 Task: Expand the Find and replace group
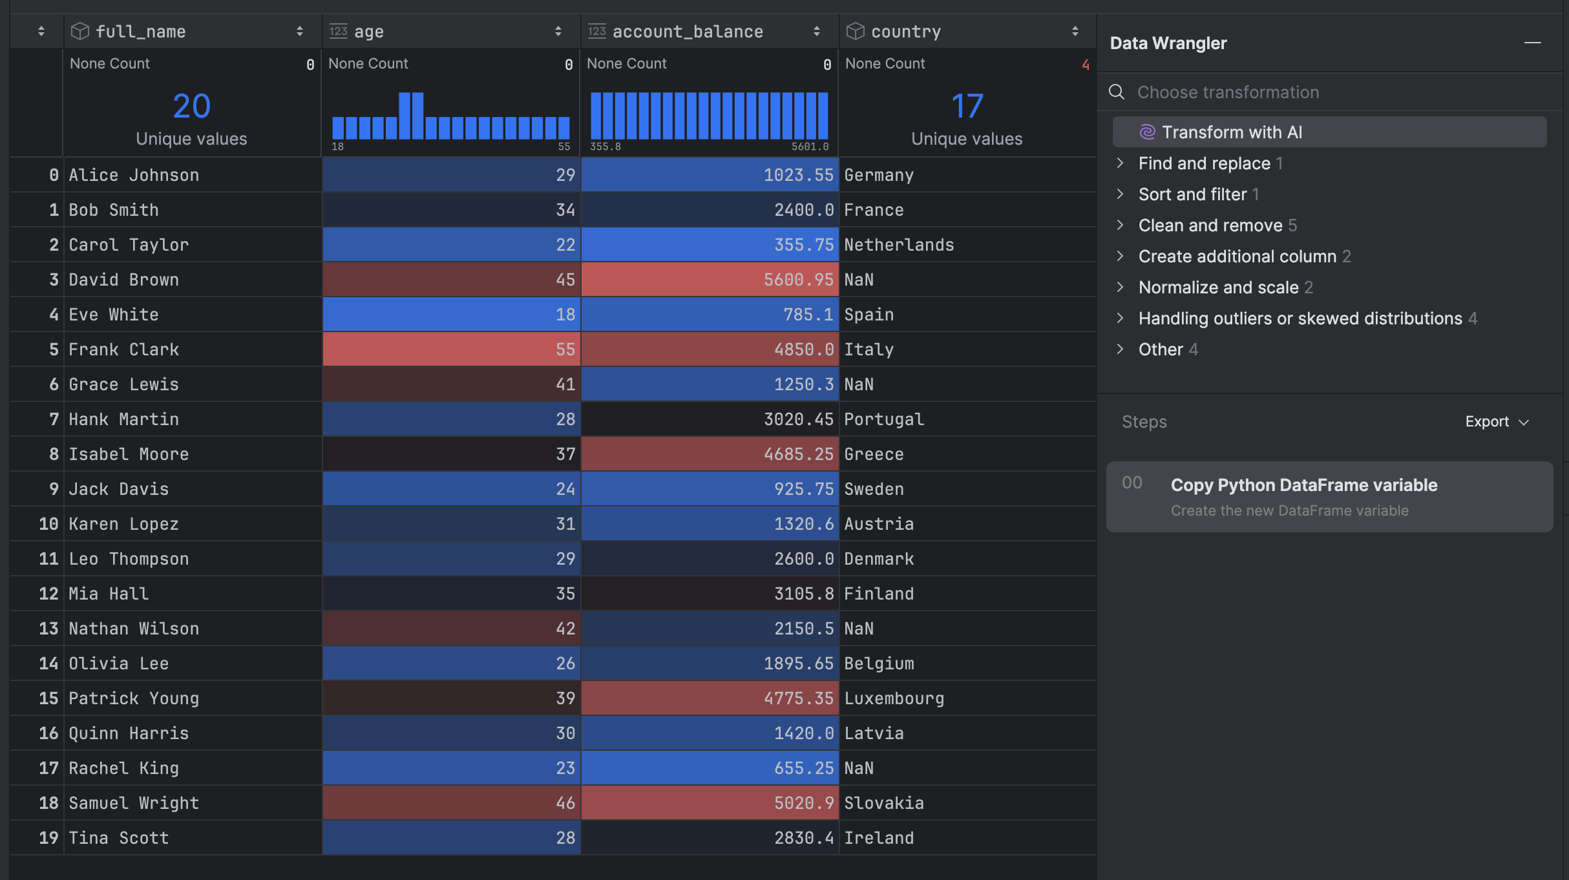[x=1121, y=163]
